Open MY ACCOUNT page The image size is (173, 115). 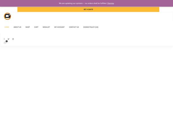point(59,27)
